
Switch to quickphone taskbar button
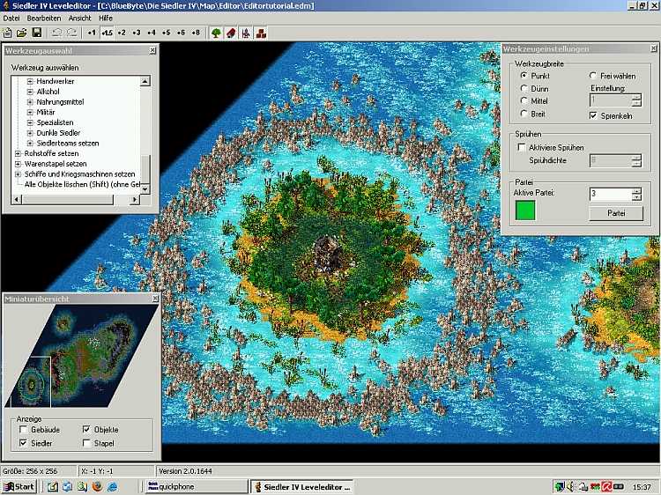click(x=197, y=486)
